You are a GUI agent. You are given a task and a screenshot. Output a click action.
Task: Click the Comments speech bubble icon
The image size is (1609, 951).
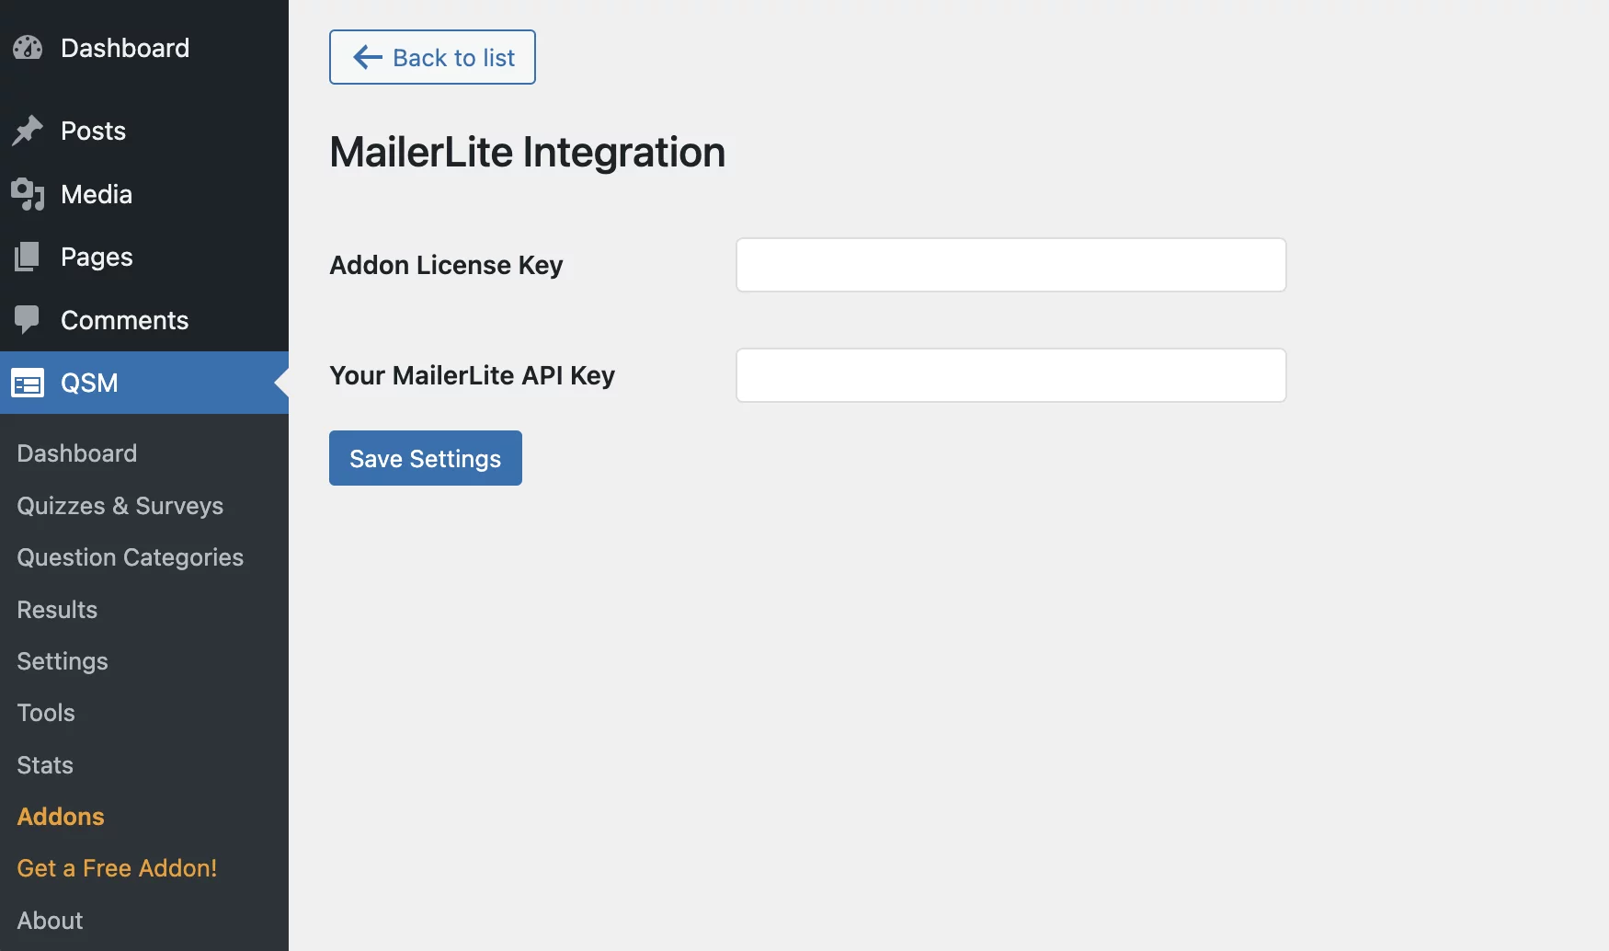28,320
